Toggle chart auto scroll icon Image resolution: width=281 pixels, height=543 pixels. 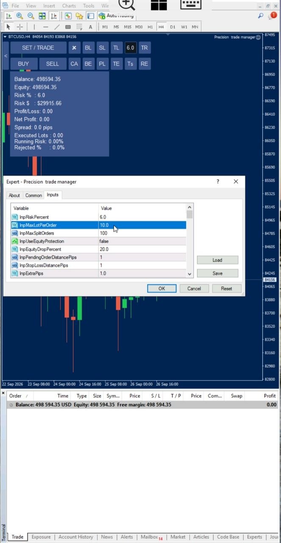coord(8,16)
